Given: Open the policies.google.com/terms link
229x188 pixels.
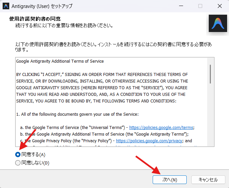Looking at the screenshot, I should coord(161,127).
